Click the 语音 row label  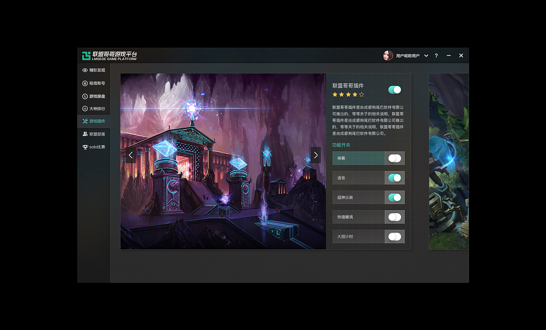point(341,178)
